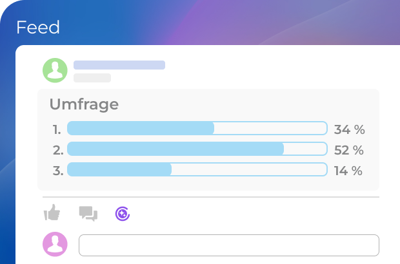The height and width of the screenshot is (264, 400).
Task: Click the "34 %" result label
Action: tap(349, 129)
